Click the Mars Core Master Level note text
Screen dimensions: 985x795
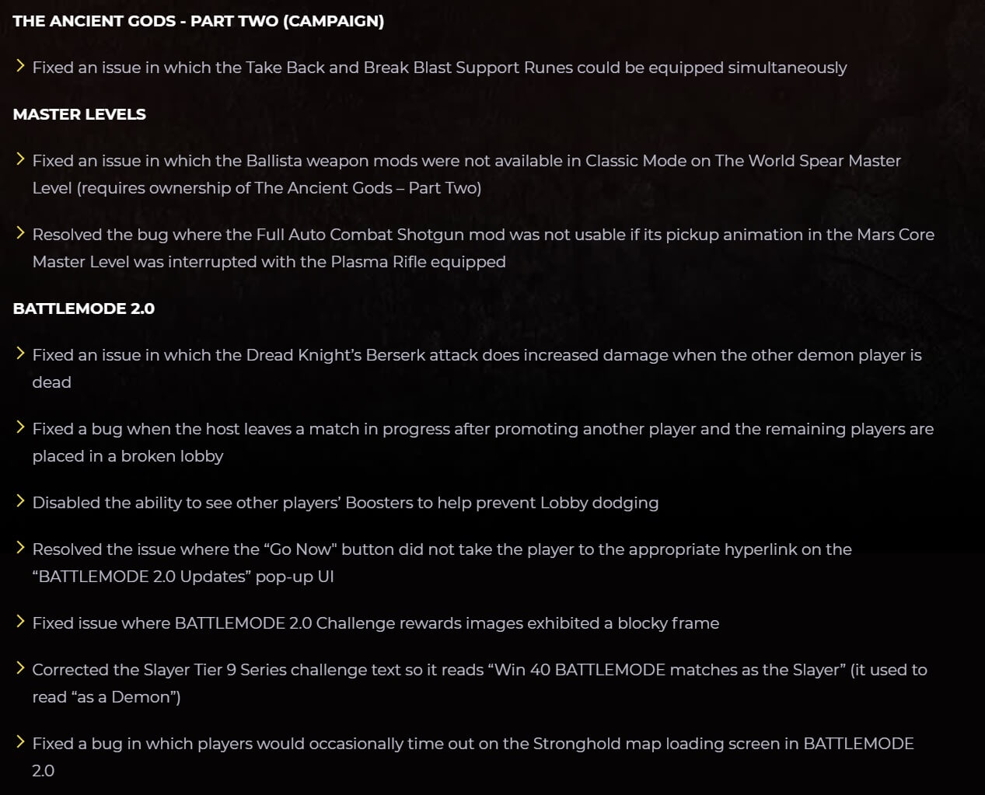(x=482, y=235)
